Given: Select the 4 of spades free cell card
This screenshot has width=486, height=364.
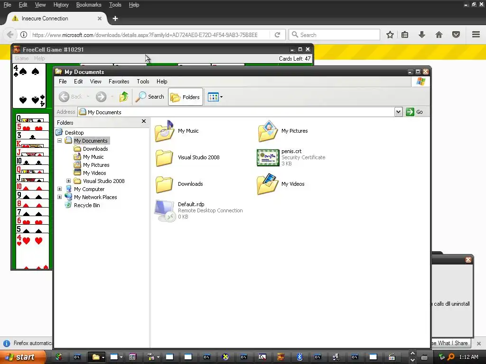Looking at the screenshot, I should tap(29, 86).
